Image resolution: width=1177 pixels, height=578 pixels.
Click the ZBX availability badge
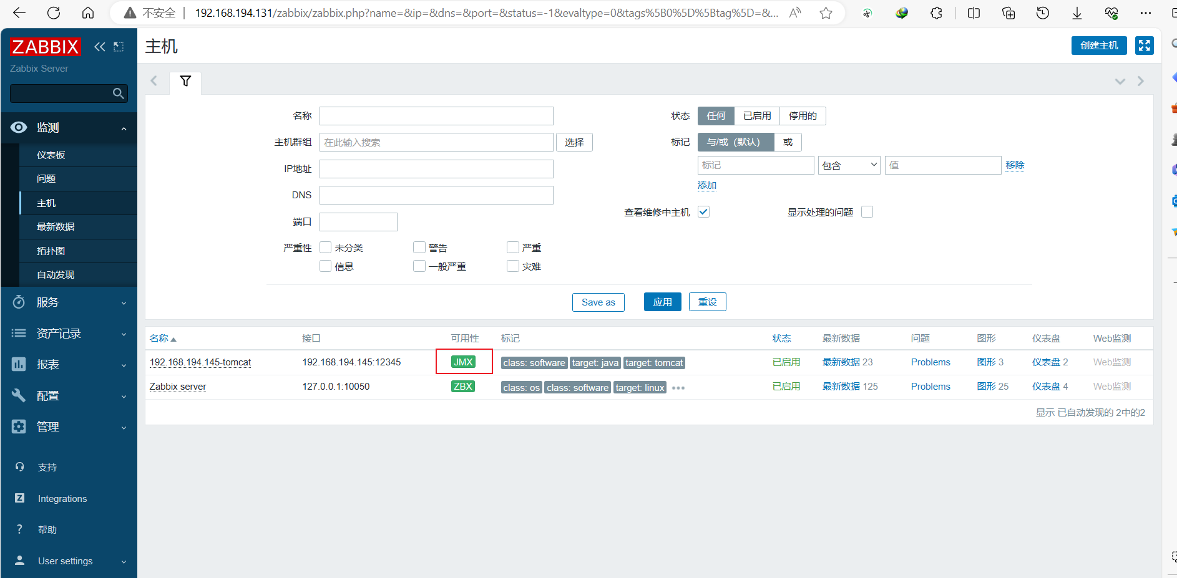point(463,387)
